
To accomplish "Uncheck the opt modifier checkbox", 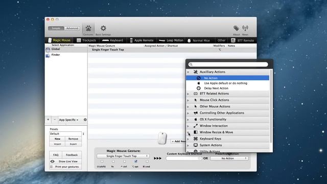I will point(136,162).
